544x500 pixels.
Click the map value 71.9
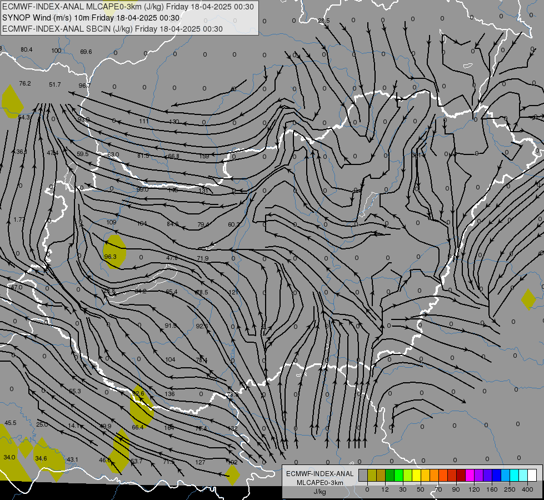click(203, 258)
